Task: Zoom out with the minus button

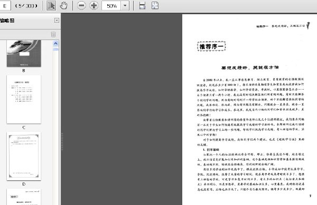Action: tap(81, 5)
